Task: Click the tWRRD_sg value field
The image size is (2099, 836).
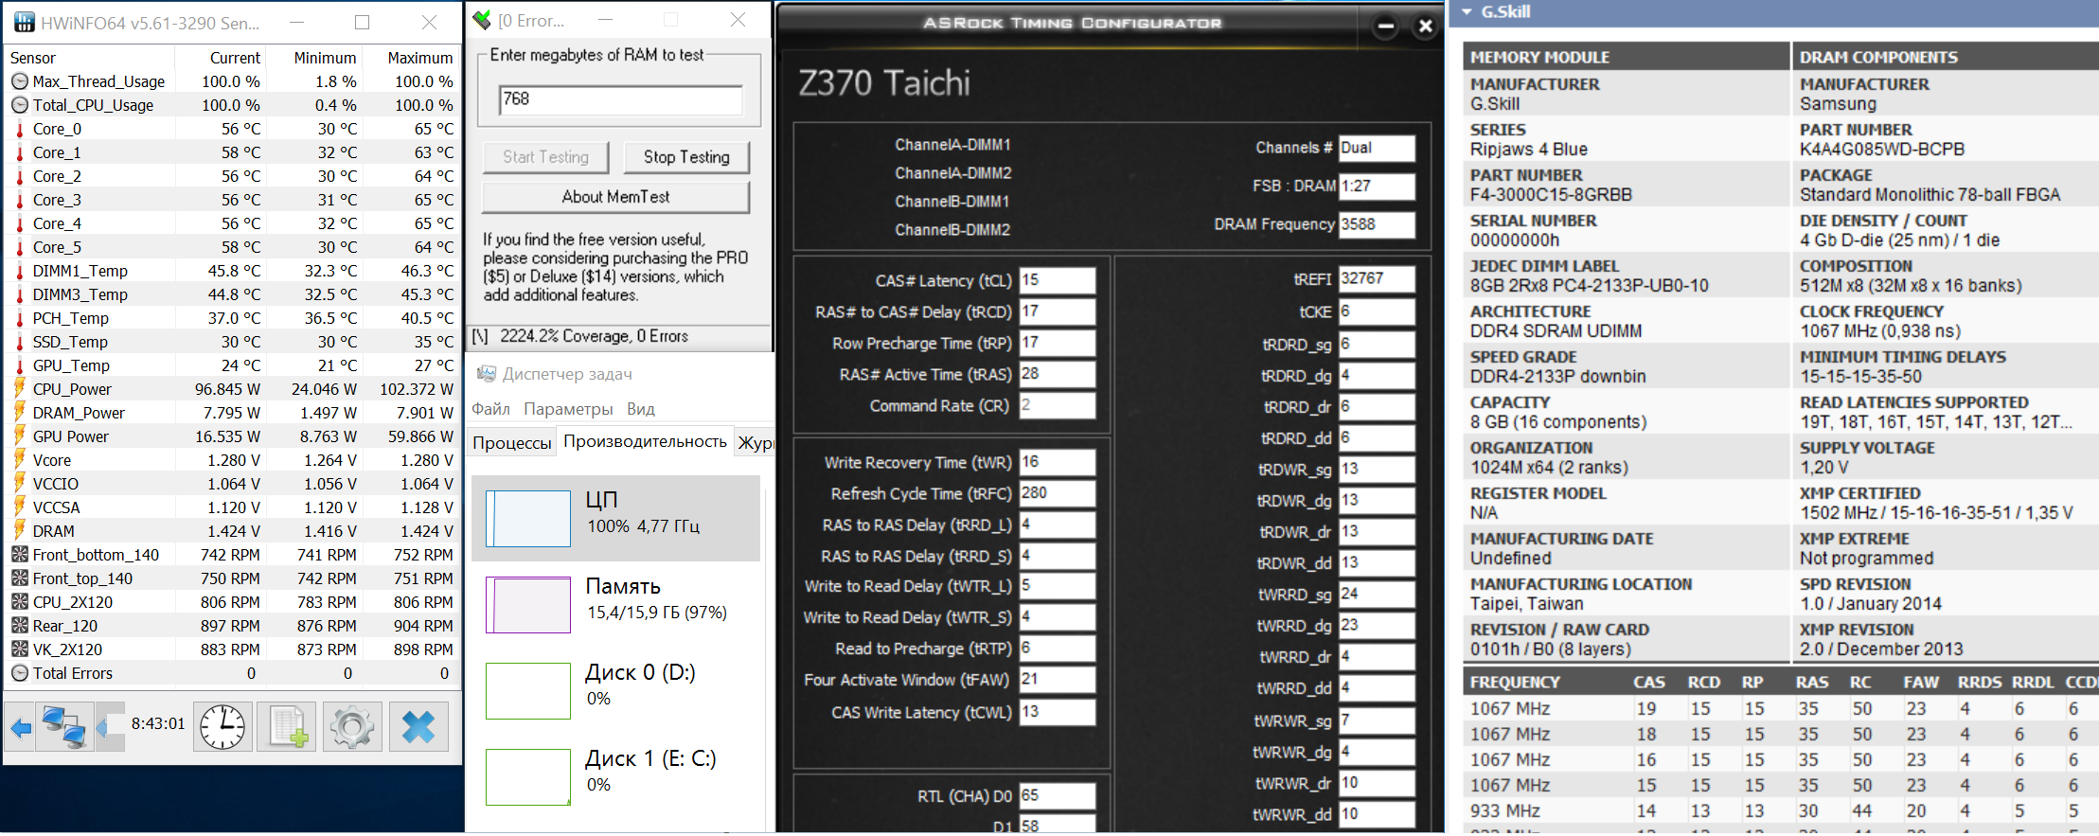Action: click(x=1378, y=595)
